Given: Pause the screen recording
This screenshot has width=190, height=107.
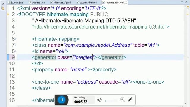Looking at the screenshot, I should [61, 100].
